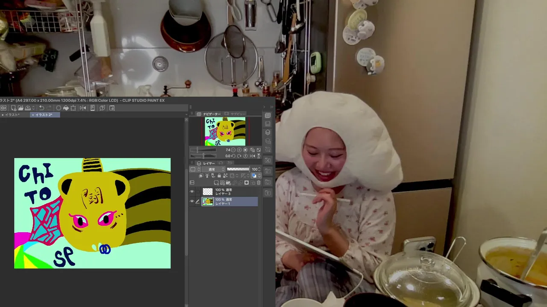Screen dimensions: 547x307
Task: Toggle the Lock Layer padlock
Action: click(219, 175)
